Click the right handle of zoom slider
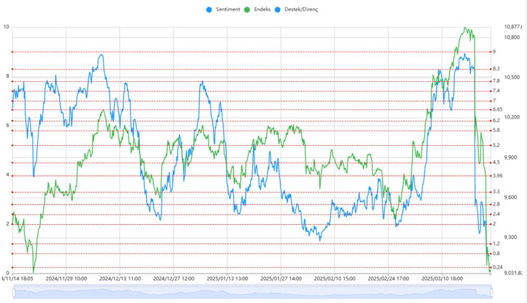Viewport: 527px width, 303px height. pos(492,292)
